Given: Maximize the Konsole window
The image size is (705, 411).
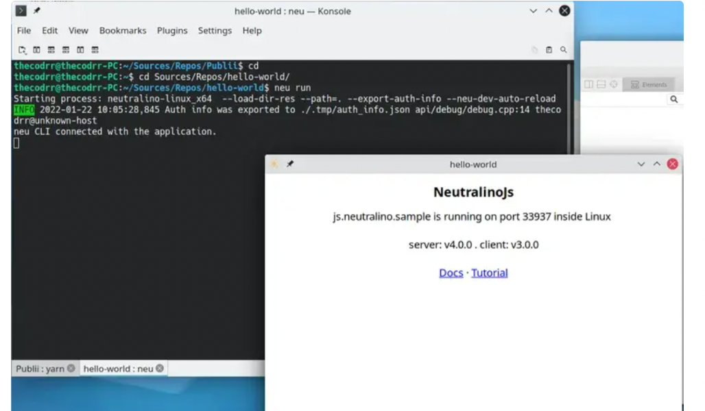Looking at the screenshot, I should click(549, 11).
